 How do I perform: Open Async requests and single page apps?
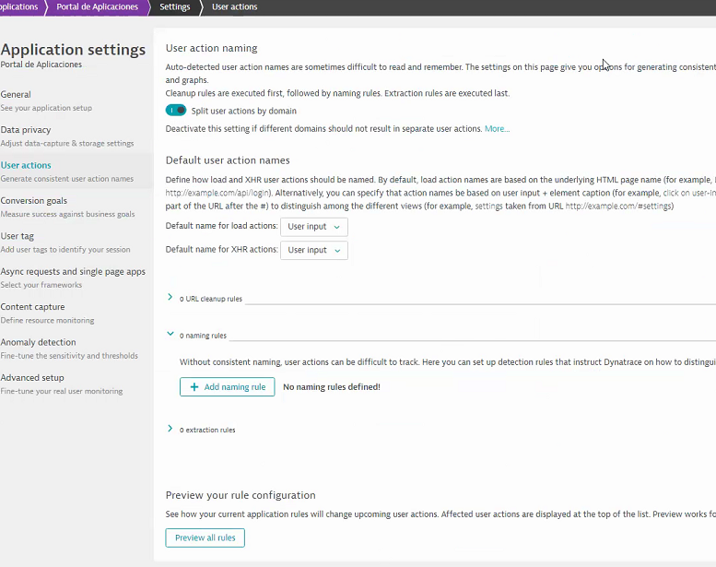point(73,271)
